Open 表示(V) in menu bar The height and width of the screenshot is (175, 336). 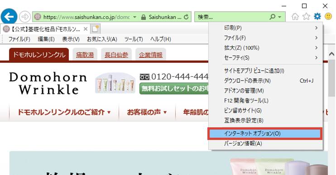click(x=71, y=39)
